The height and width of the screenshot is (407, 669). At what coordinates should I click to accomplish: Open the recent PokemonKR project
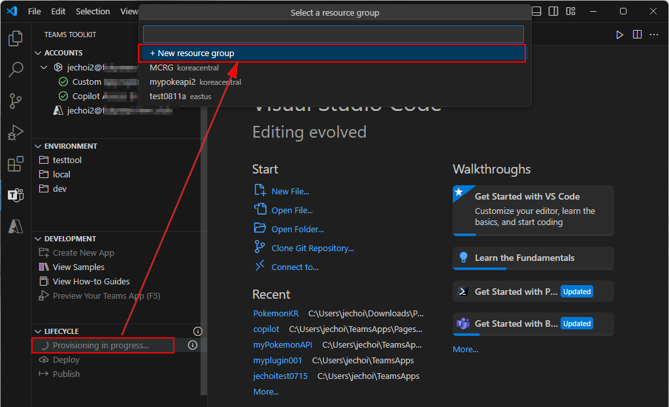(276, 313)
